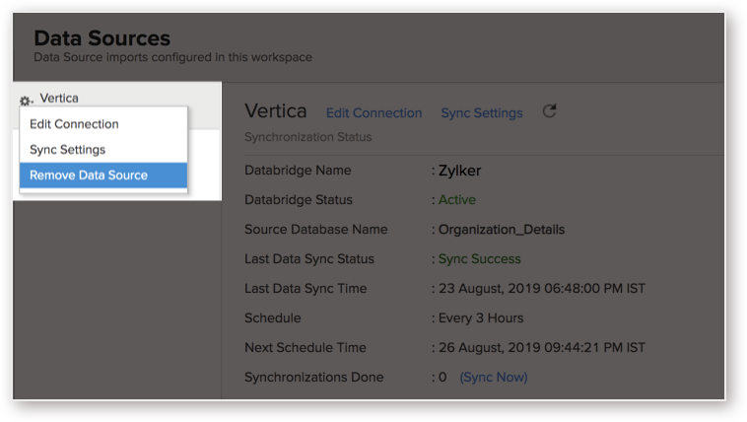Viewport: 747px width, 422px height.
Task: Click the Next Schedule Time value
Action: (542, 348)
